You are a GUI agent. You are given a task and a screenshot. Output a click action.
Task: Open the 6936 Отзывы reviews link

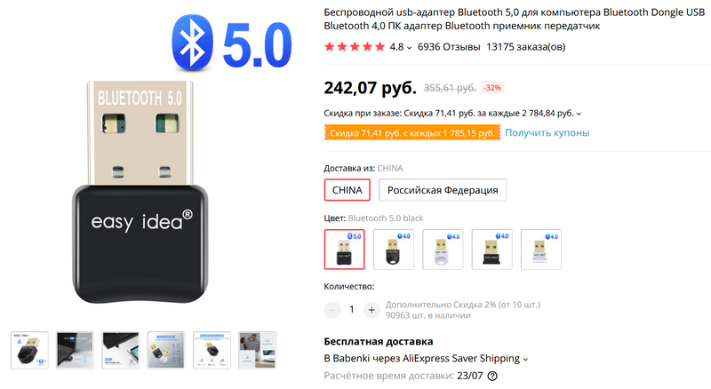(449, 47)
